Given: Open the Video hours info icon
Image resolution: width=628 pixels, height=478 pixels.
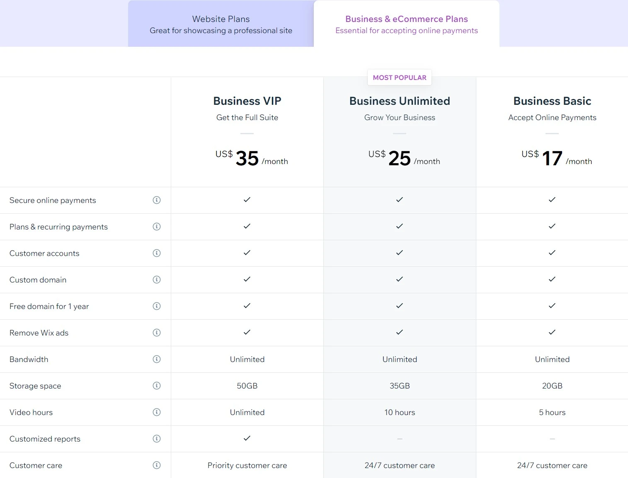Looking at the screenshot, I should (x=157, y=412).
